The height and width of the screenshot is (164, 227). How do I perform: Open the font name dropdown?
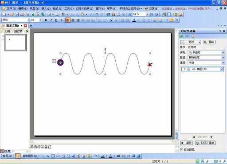point(29,20)
